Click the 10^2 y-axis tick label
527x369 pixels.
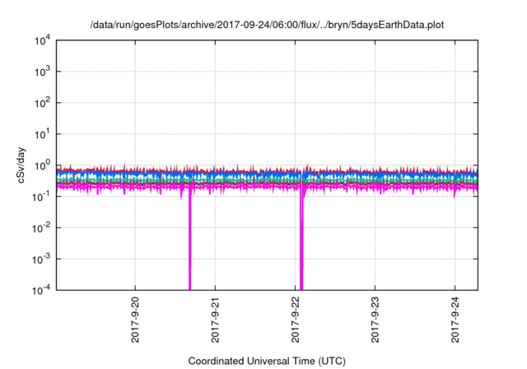43,103
